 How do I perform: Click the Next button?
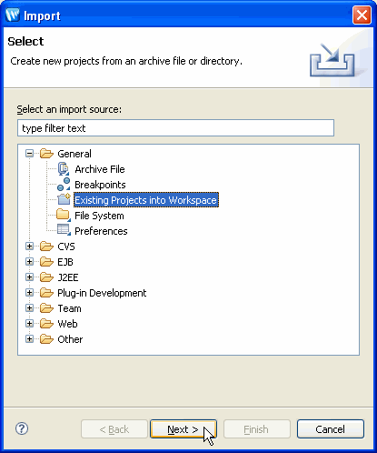point(184,429)
